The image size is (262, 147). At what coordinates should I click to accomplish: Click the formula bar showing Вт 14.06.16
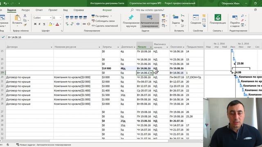click(134, 37)
